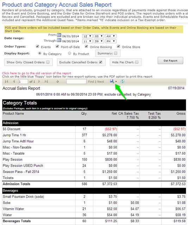Viewport: 188px width, 225px height.
Task: Go to next report page arrow
Action: pyautogui.click(x=39, y=81)
